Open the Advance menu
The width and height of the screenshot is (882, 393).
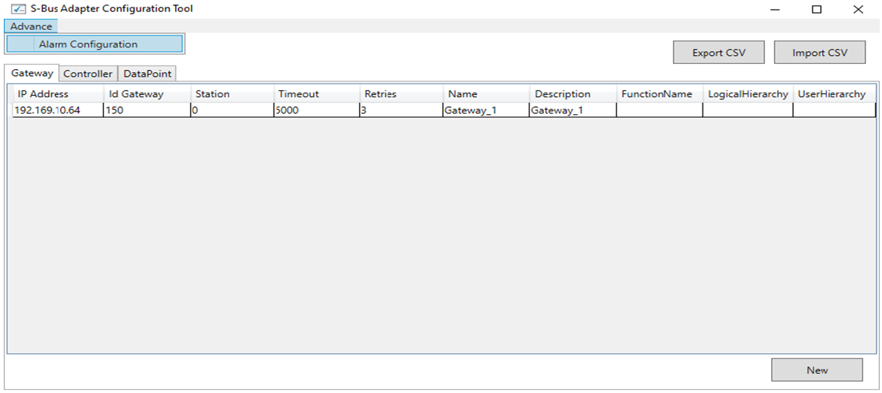tap(31, 26)
